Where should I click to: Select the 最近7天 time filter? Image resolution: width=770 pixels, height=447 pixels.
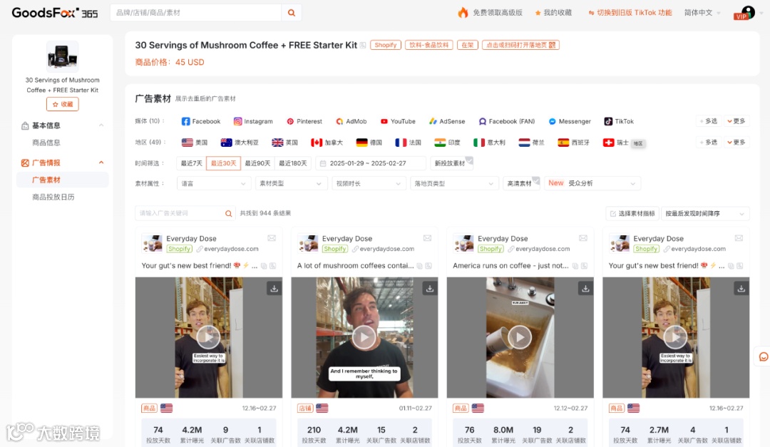coord(192,163)
